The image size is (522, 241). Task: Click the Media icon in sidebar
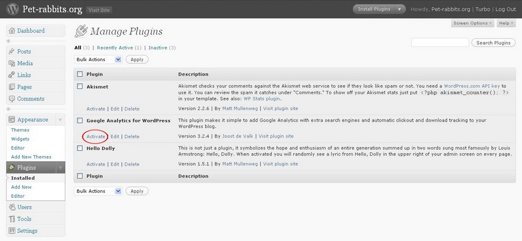pos(12,63)
